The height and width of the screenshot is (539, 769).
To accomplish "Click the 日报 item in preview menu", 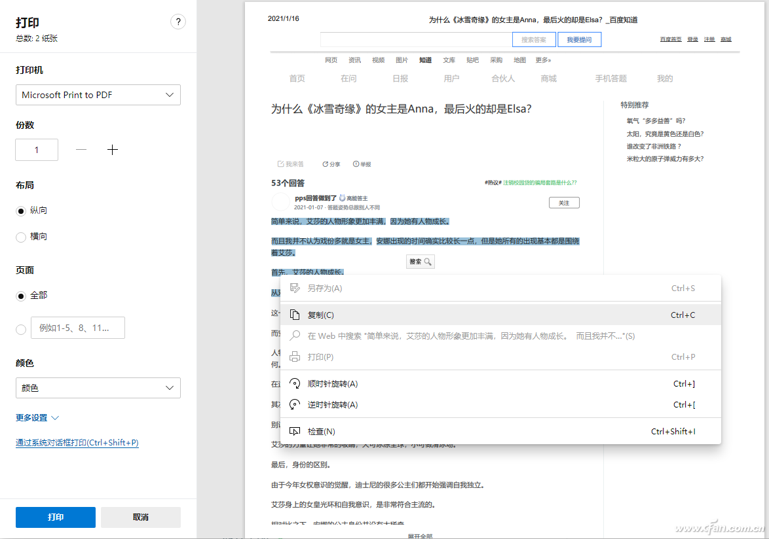I will click(400, 78).
